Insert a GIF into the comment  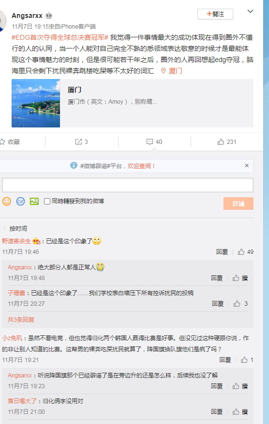pos(20,201)
